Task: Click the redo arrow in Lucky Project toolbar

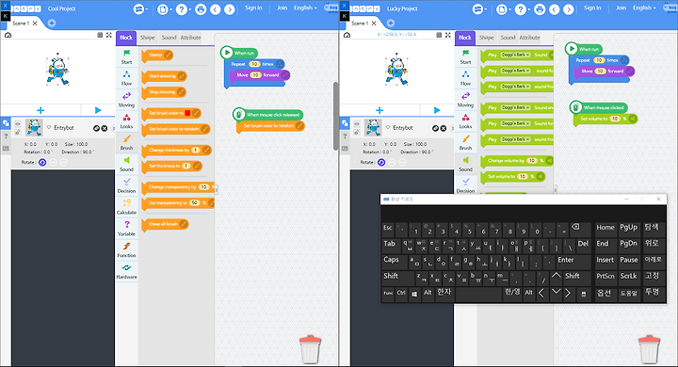Action: (569, 9)
